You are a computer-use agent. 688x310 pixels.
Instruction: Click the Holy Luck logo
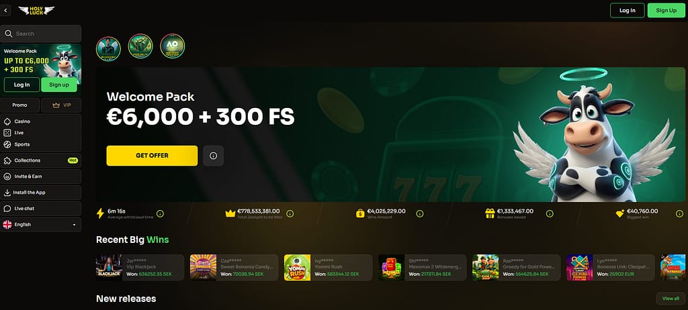pos(36,10)
